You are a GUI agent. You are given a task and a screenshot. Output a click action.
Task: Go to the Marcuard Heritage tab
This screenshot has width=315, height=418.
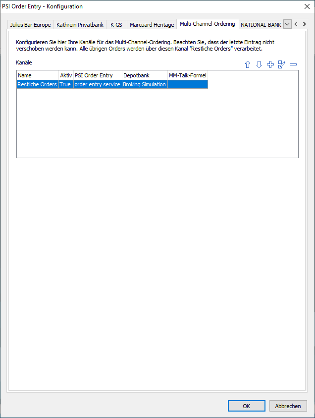click(152, 25)
